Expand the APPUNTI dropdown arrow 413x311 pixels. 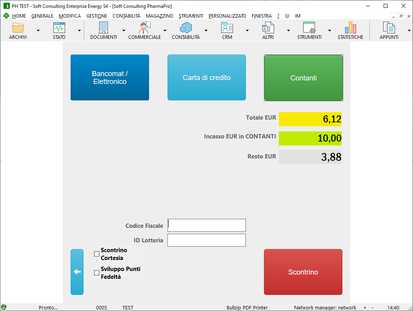(409, 31)
